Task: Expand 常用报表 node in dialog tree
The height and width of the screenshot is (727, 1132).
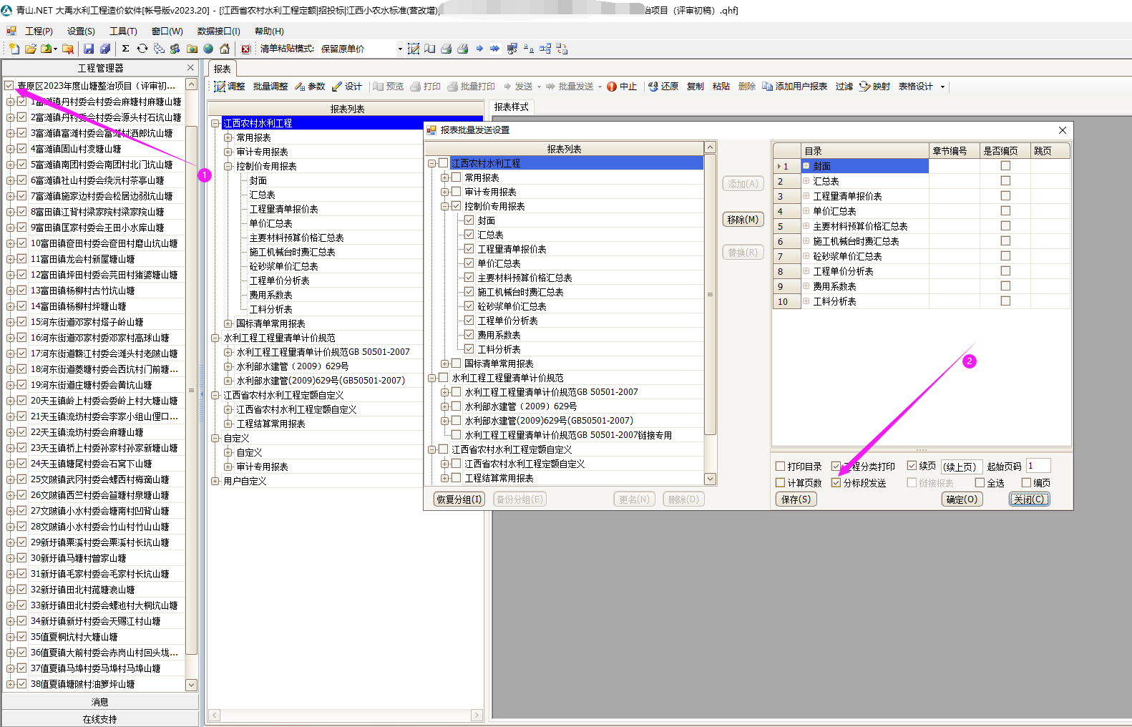Action: point(444,177)
